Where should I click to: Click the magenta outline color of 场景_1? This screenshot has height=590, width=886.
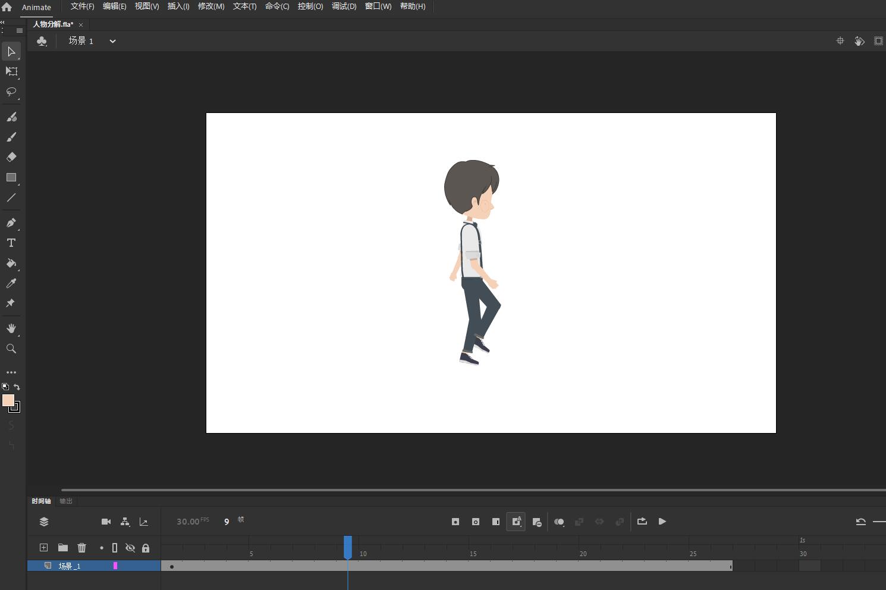point(115,566)
